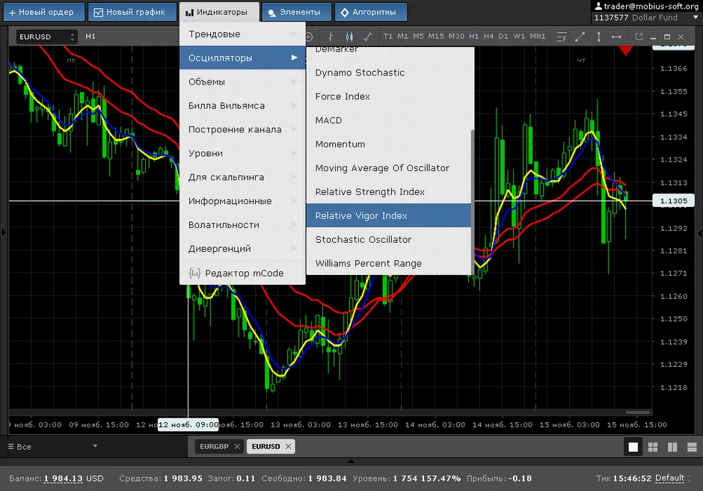Select the H1 timeframe
The height and width of the screenshot is (491, 703).
pyautogui.click(x=473, y=37)
